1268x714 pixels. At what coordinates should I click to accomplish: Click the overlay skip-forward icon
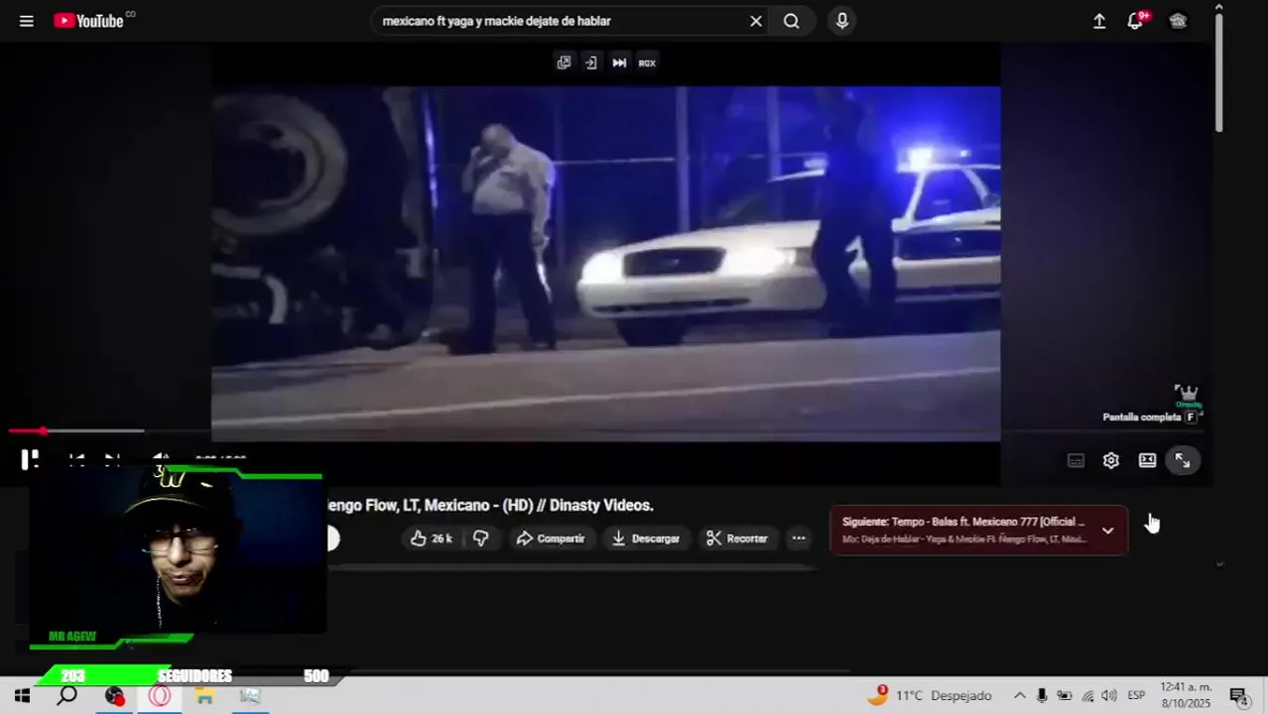pyautogui.click(x=619, y=62)
